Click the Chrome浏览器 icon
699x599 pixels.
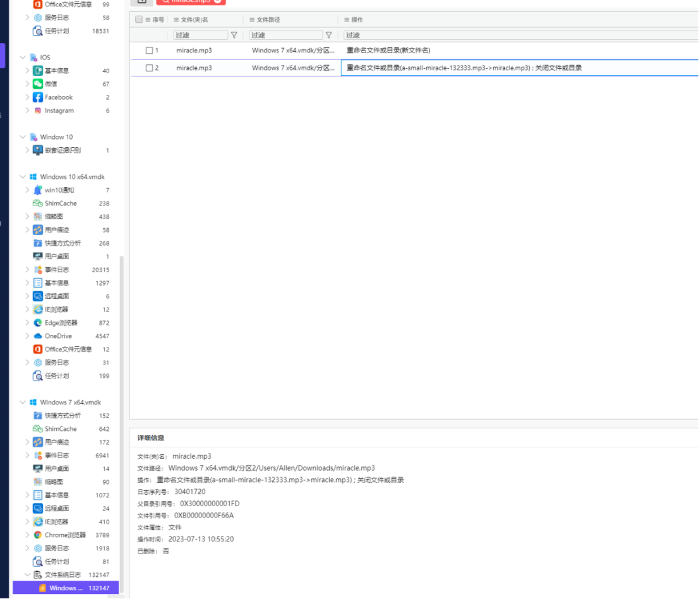tap(38, 535)
